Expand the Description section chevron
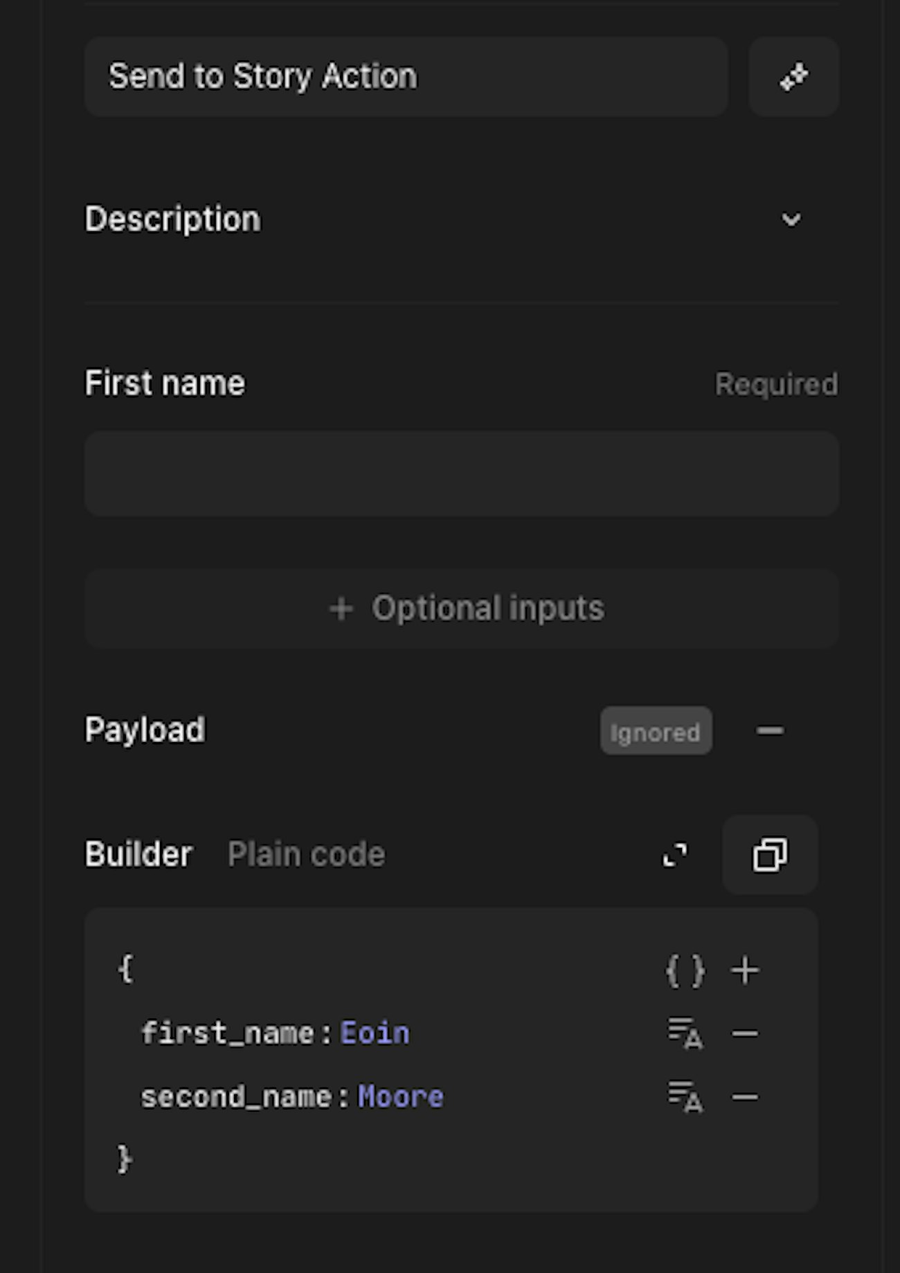 tap(791, 220)
